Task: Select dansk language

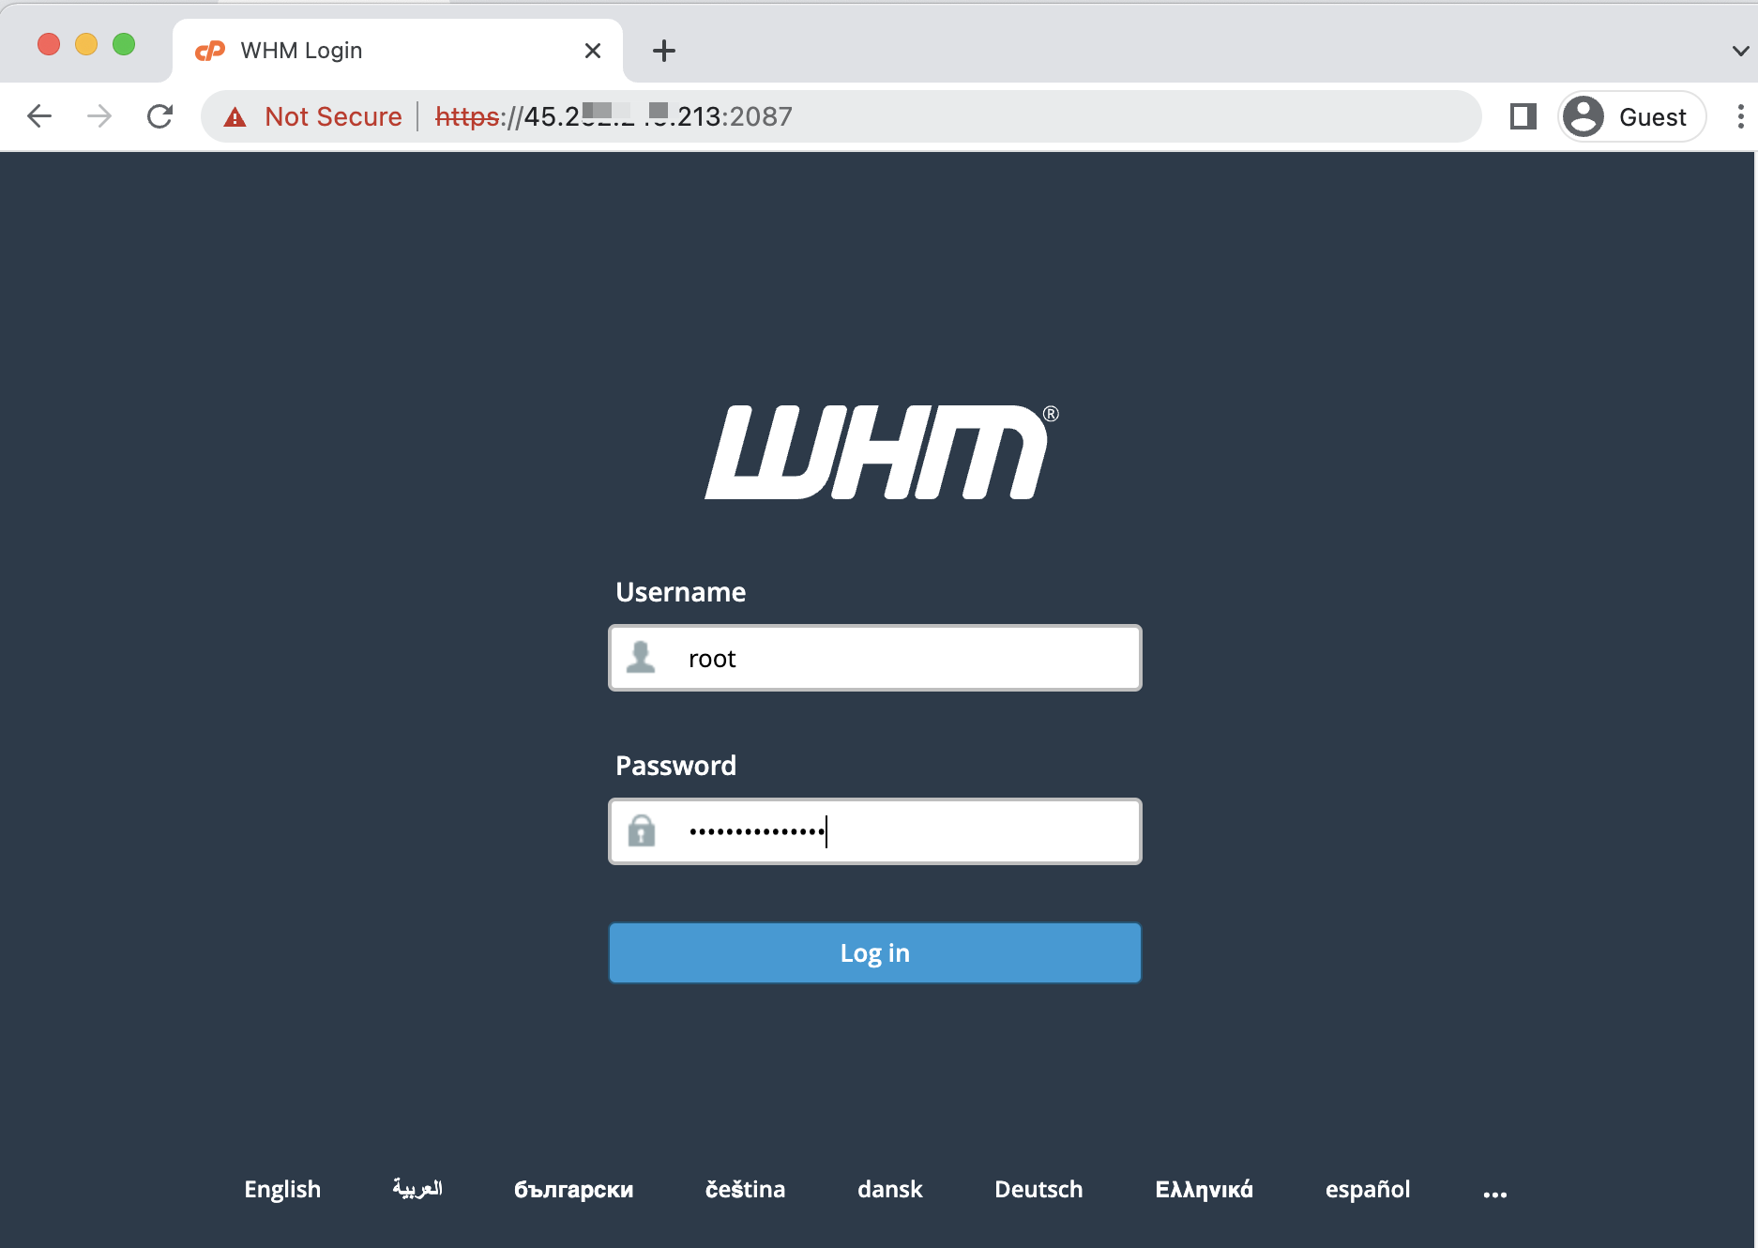Action: click(890, 1189)
